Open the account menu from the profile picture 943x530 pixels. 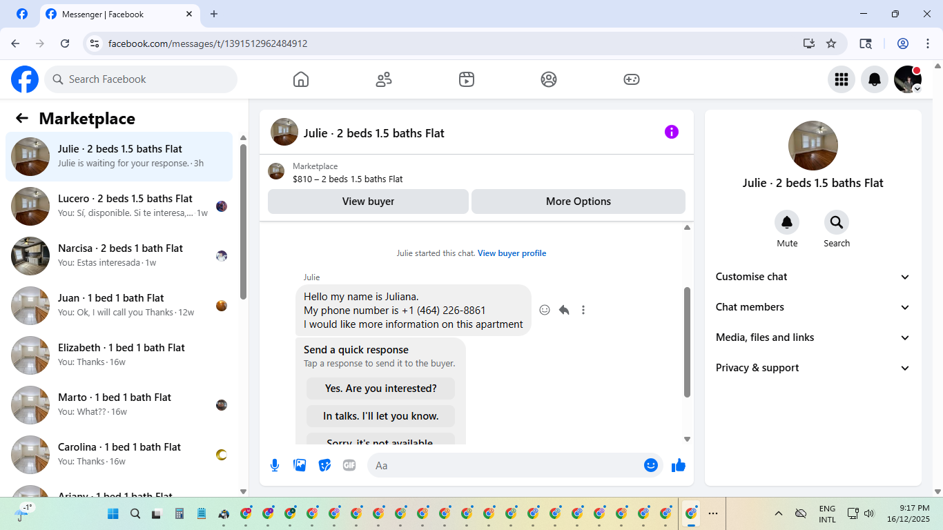[908, 79]
